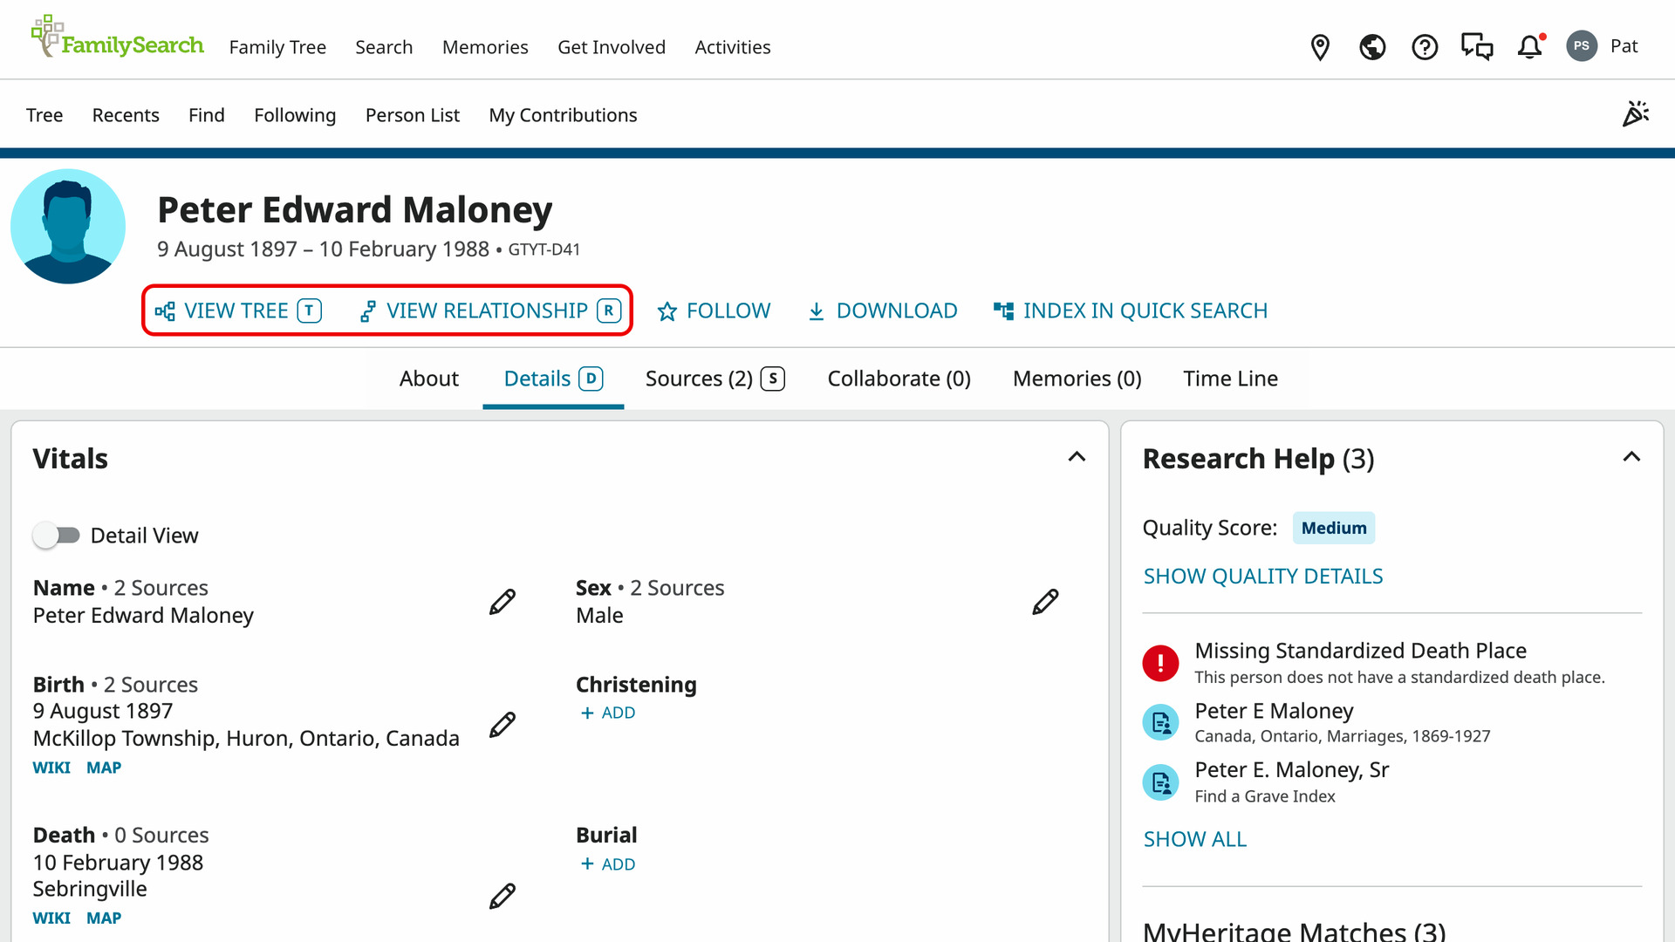Click the Medium quality score badge
Viewport: 1675px width, 942px height.
[x=1334, y=528]
